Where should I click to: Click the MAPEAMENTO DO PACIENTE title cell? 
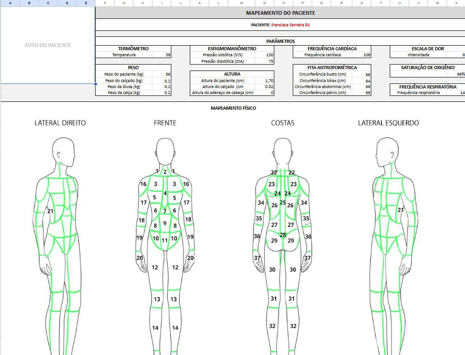[x=280, y=13]
